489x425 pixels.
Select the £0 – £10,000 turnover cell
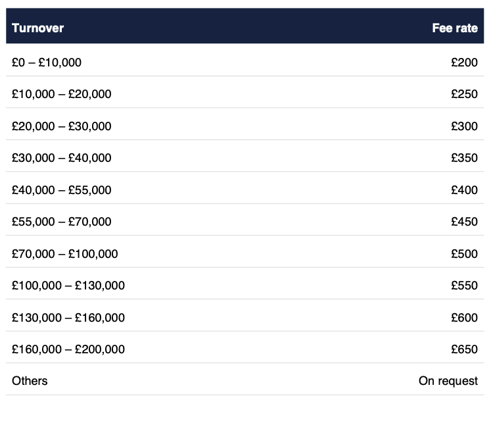[x=47, y=63]
